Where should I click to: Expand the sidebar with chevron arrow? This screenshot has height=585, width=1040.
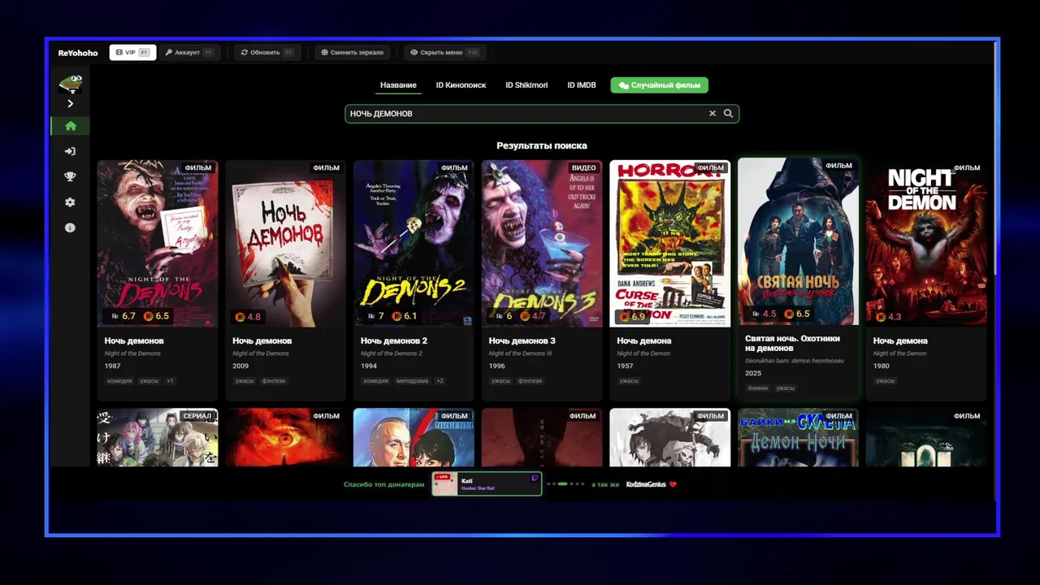coord(71,103)
